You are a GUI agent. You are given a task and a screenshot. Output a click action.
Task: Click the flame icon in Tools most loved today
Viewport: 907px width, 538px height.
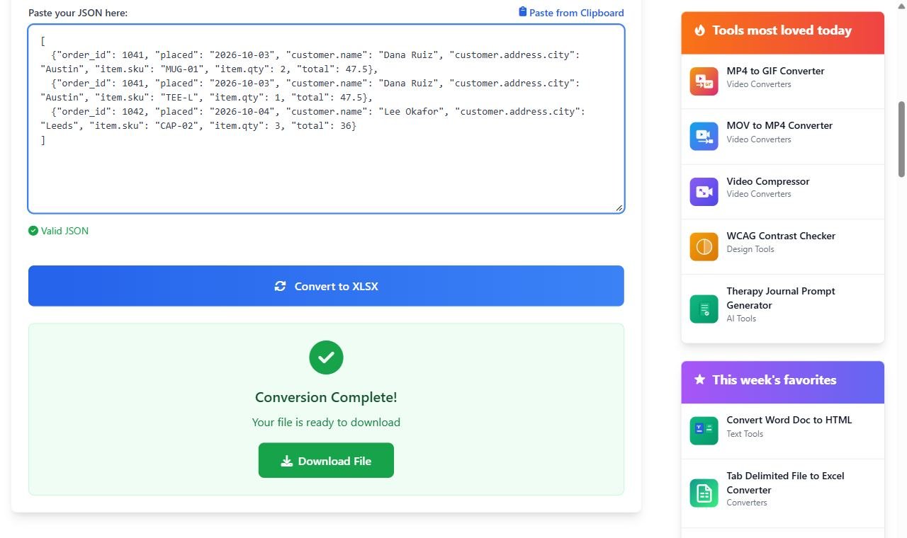click(700, 30)
